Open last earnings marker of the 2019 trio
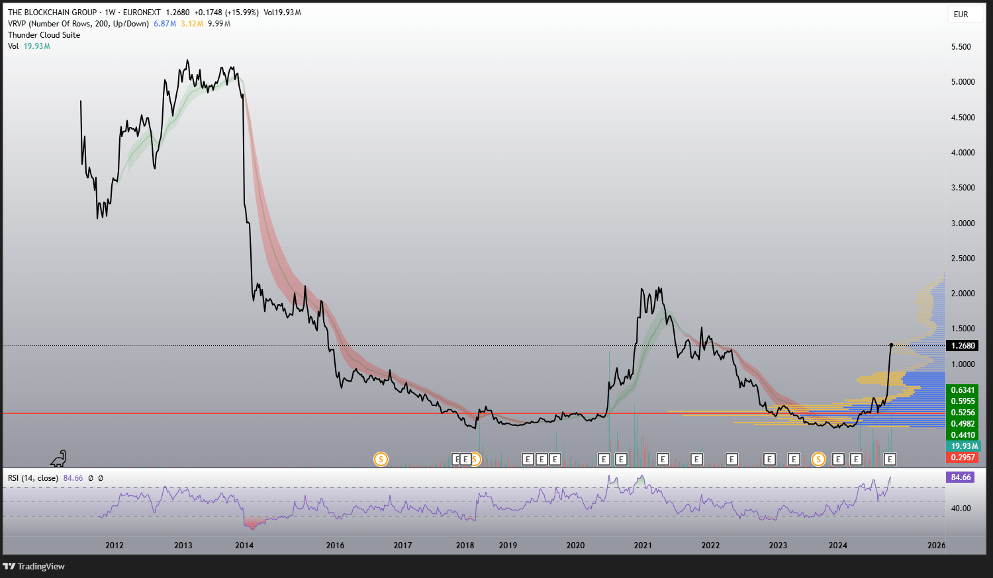 [x=555, y=459]
